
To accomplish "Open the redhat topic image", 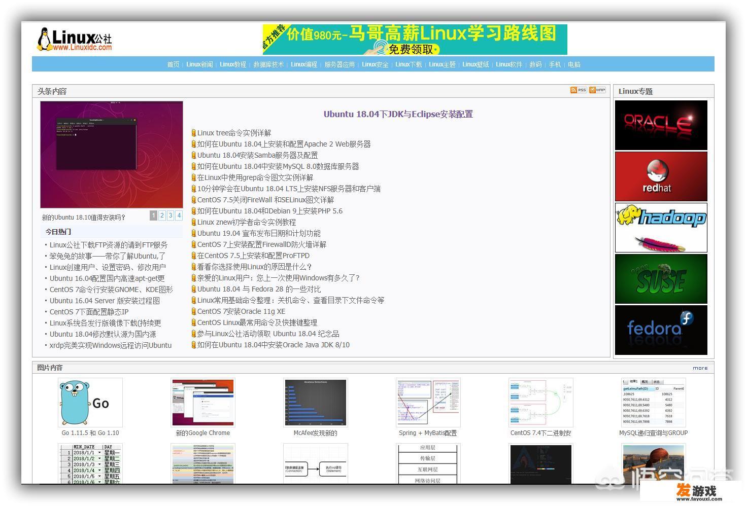I will 661,176.
